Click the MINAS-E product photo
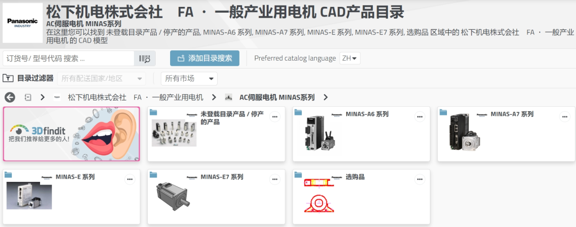The image size is (576, 227). pyautogui.click(x=29, y=196)
